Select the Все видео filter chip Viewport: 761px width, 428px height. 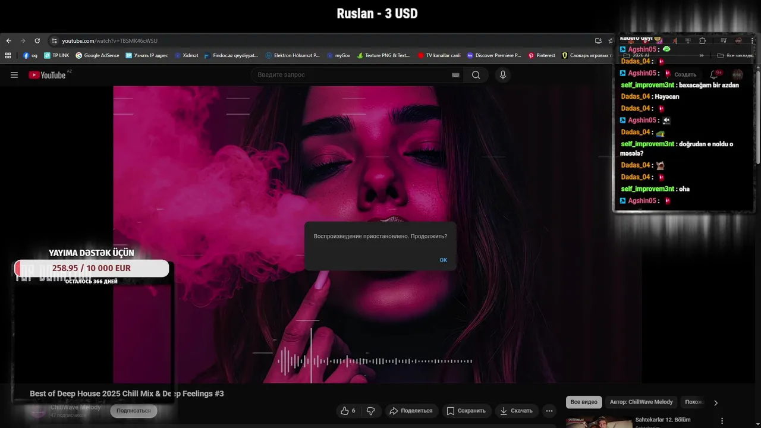click(x=584, y=402)
